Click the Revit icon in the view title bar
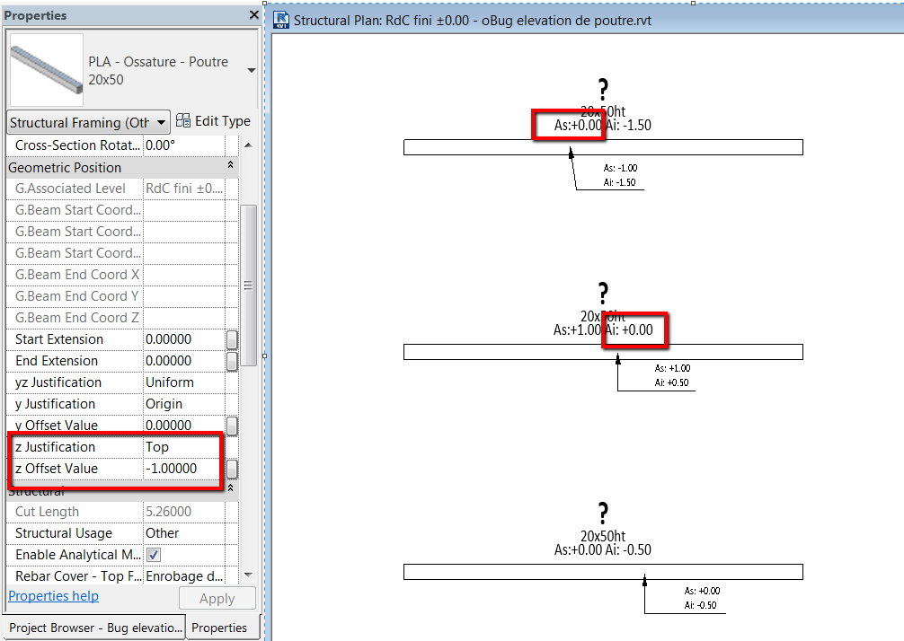This screenshot has width=904, height=641. click(280, 20)
